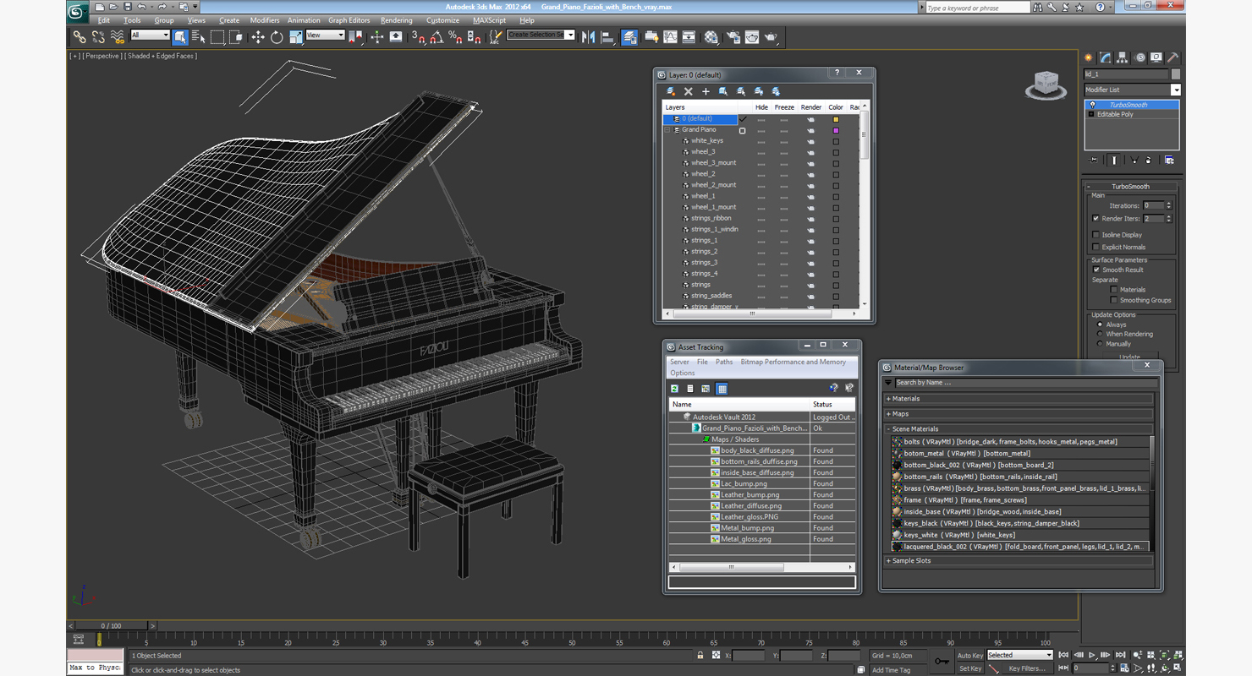This screenshot has height=676, width=1252.
Task: Click yellow color swatch of 0 (default) layer
Action: click(836, 119)
